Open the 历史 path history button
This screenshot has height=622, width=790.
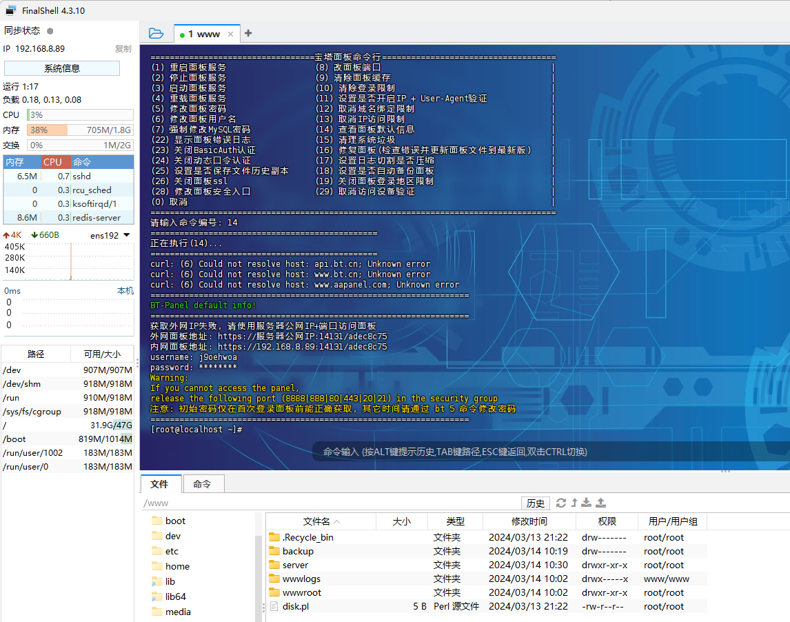pyautogui.click(x=535, y=503)
